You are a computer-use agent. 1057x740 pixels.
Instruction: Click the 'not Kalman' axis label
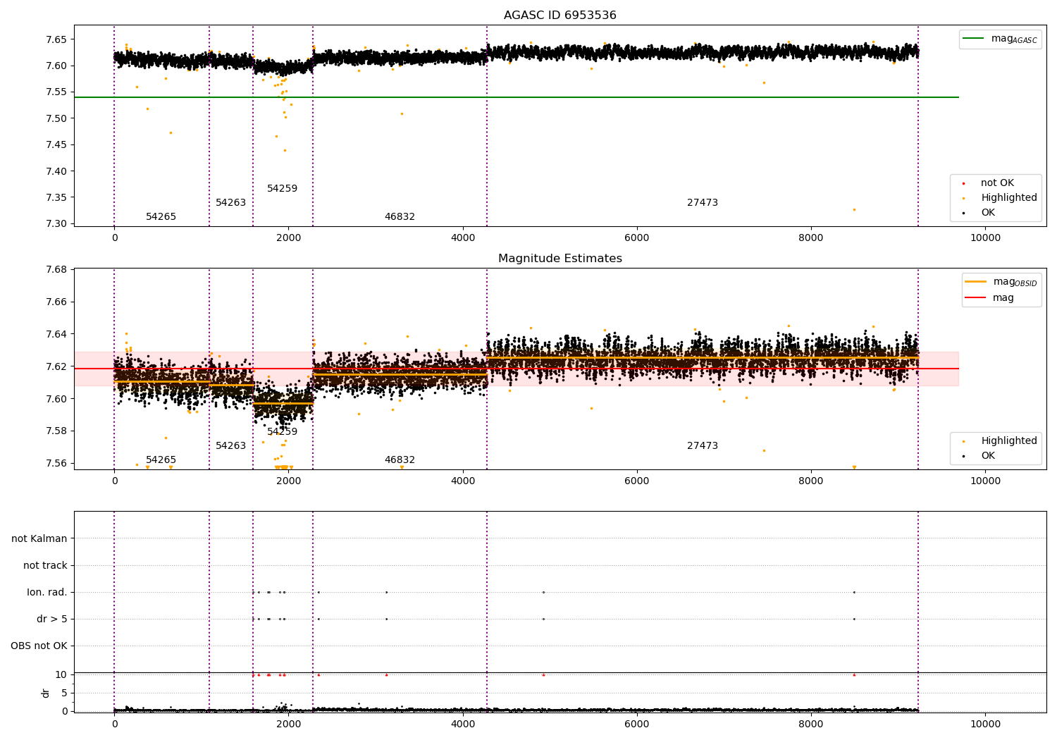pos(39,538)
